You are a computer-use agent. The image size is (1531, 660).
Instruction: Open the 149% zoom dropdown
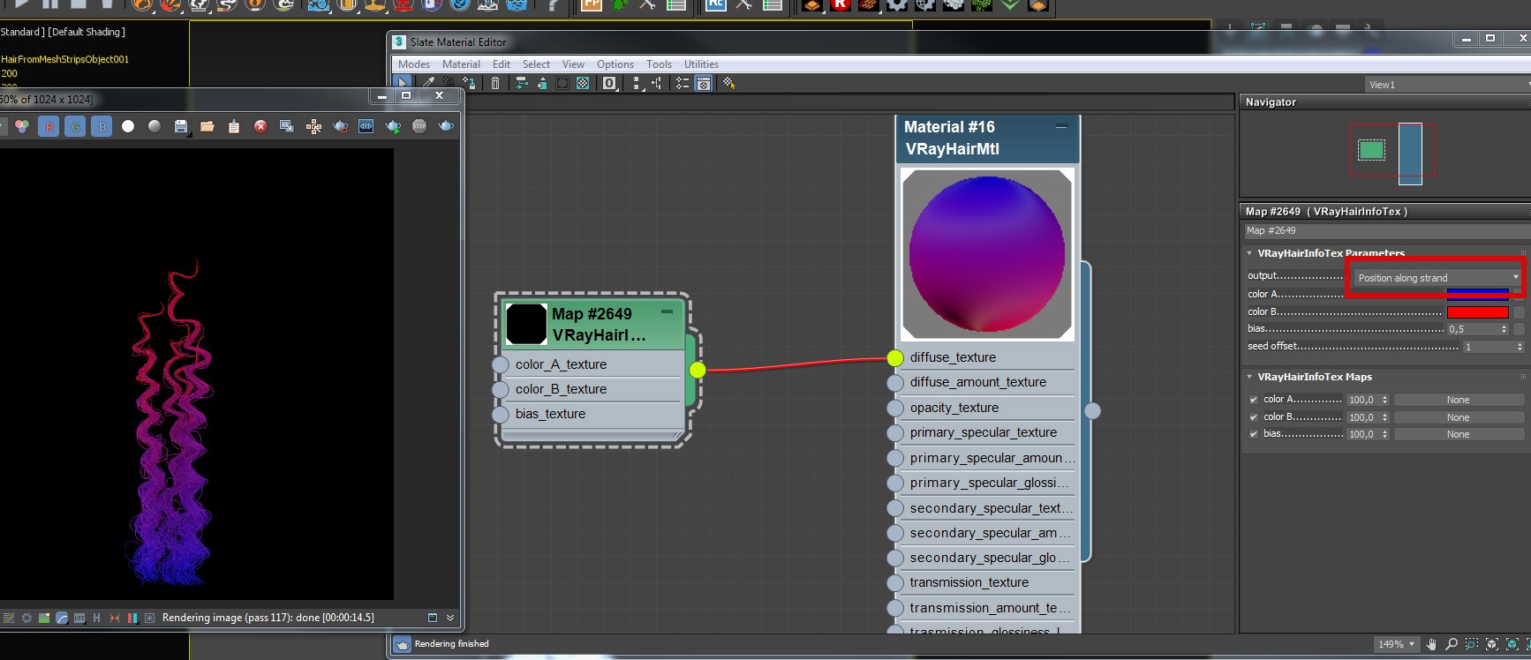pos(1396,644)
